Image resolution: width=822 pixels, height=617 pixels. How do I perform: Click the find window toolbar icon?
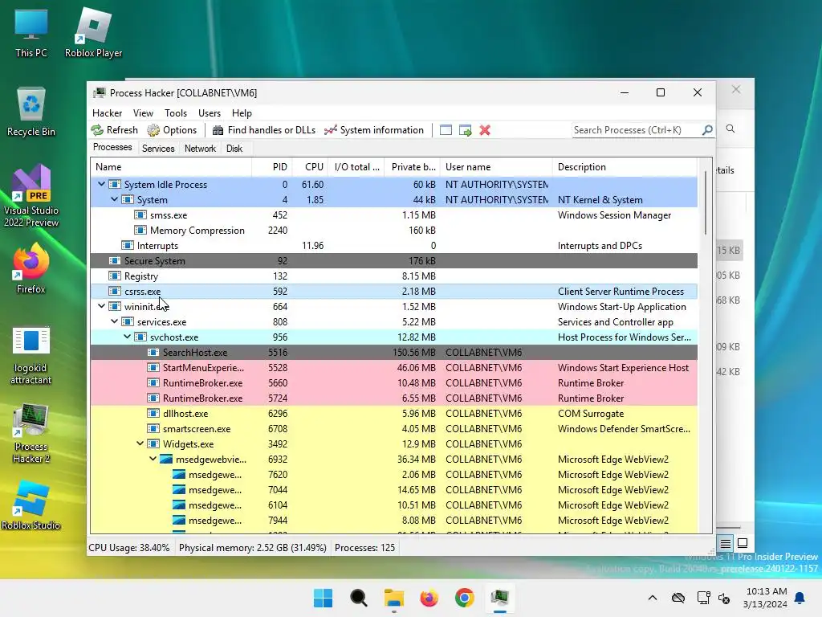click(446, 130)
